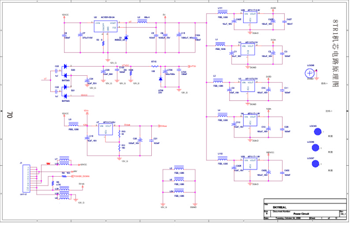
Task: Click the L111 ferrite bead symbol
Action: (x=222, y=12)
